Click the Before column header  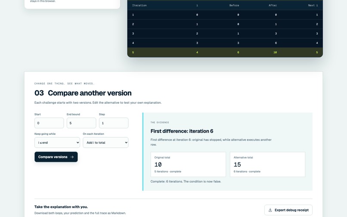234,5
